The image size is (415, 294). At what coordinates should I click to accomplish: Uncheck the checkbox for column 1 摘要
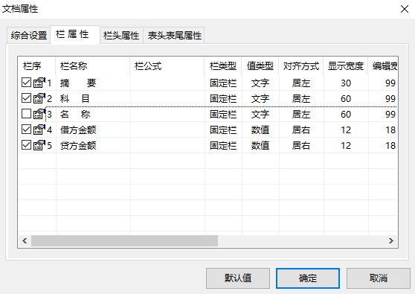pyautogui.click(x=26, y=83)
